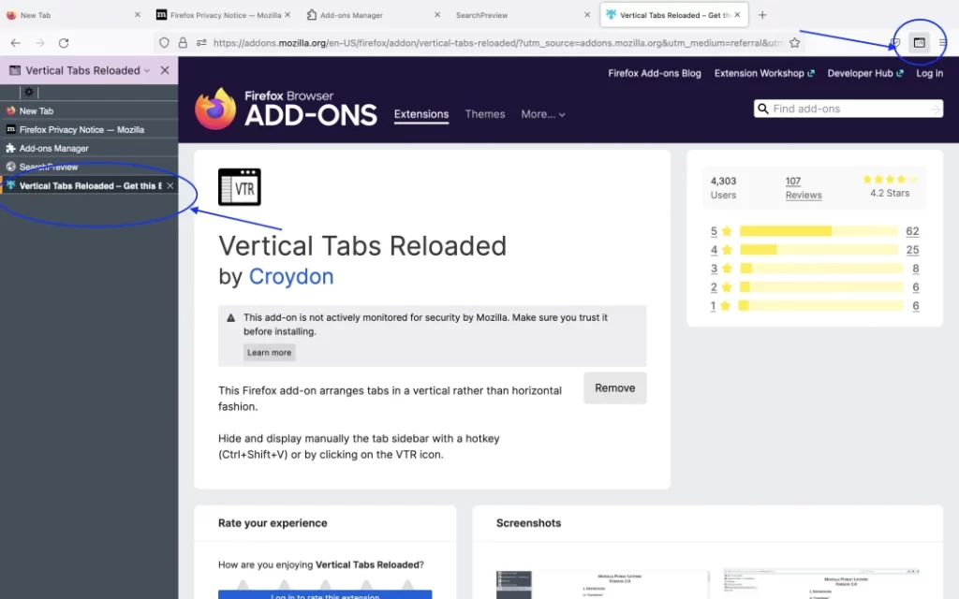
Task: Filter reviews by the 3 star bar
Action: pyautogui.click(x=820, y=269)
